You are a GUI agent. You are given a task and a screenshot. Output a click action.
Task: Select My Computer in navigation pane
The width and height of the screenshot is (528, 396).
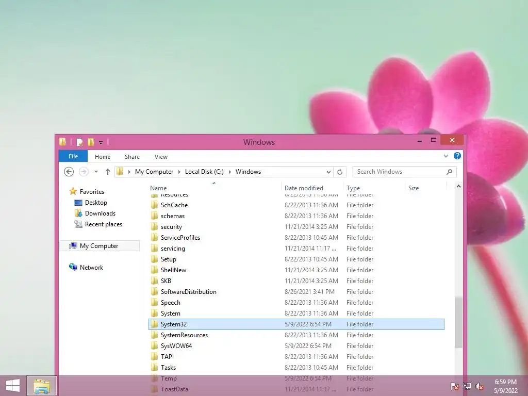99,246
